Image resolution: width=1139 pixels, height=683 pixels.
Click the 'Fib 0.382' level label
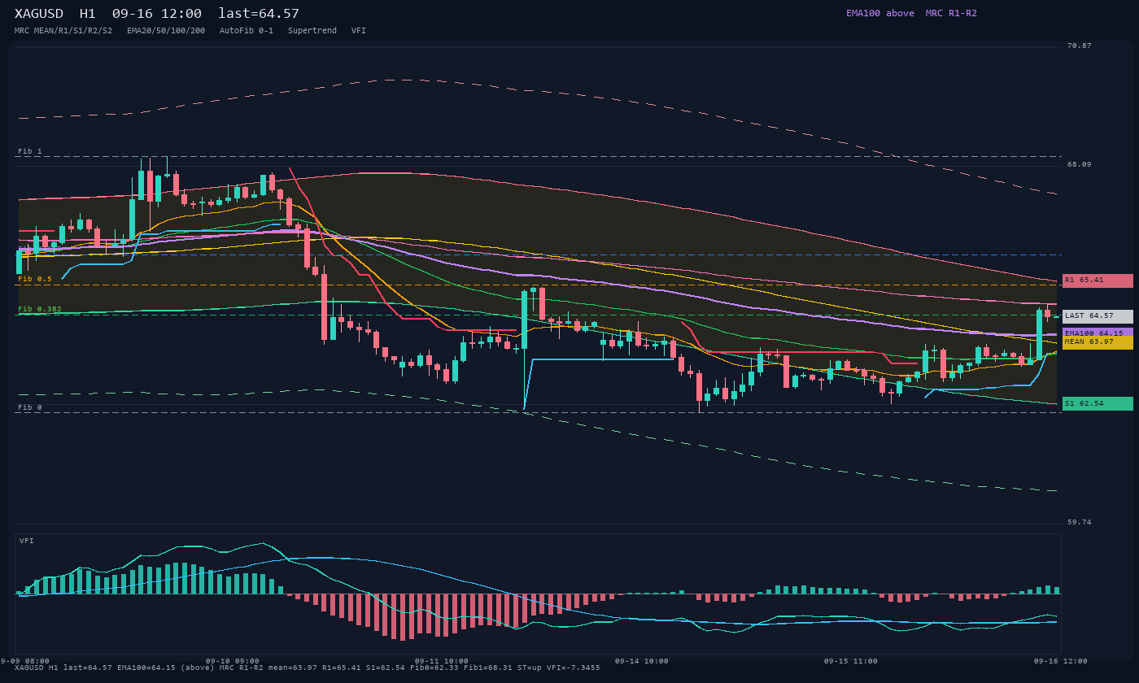(x=40, y=309)
